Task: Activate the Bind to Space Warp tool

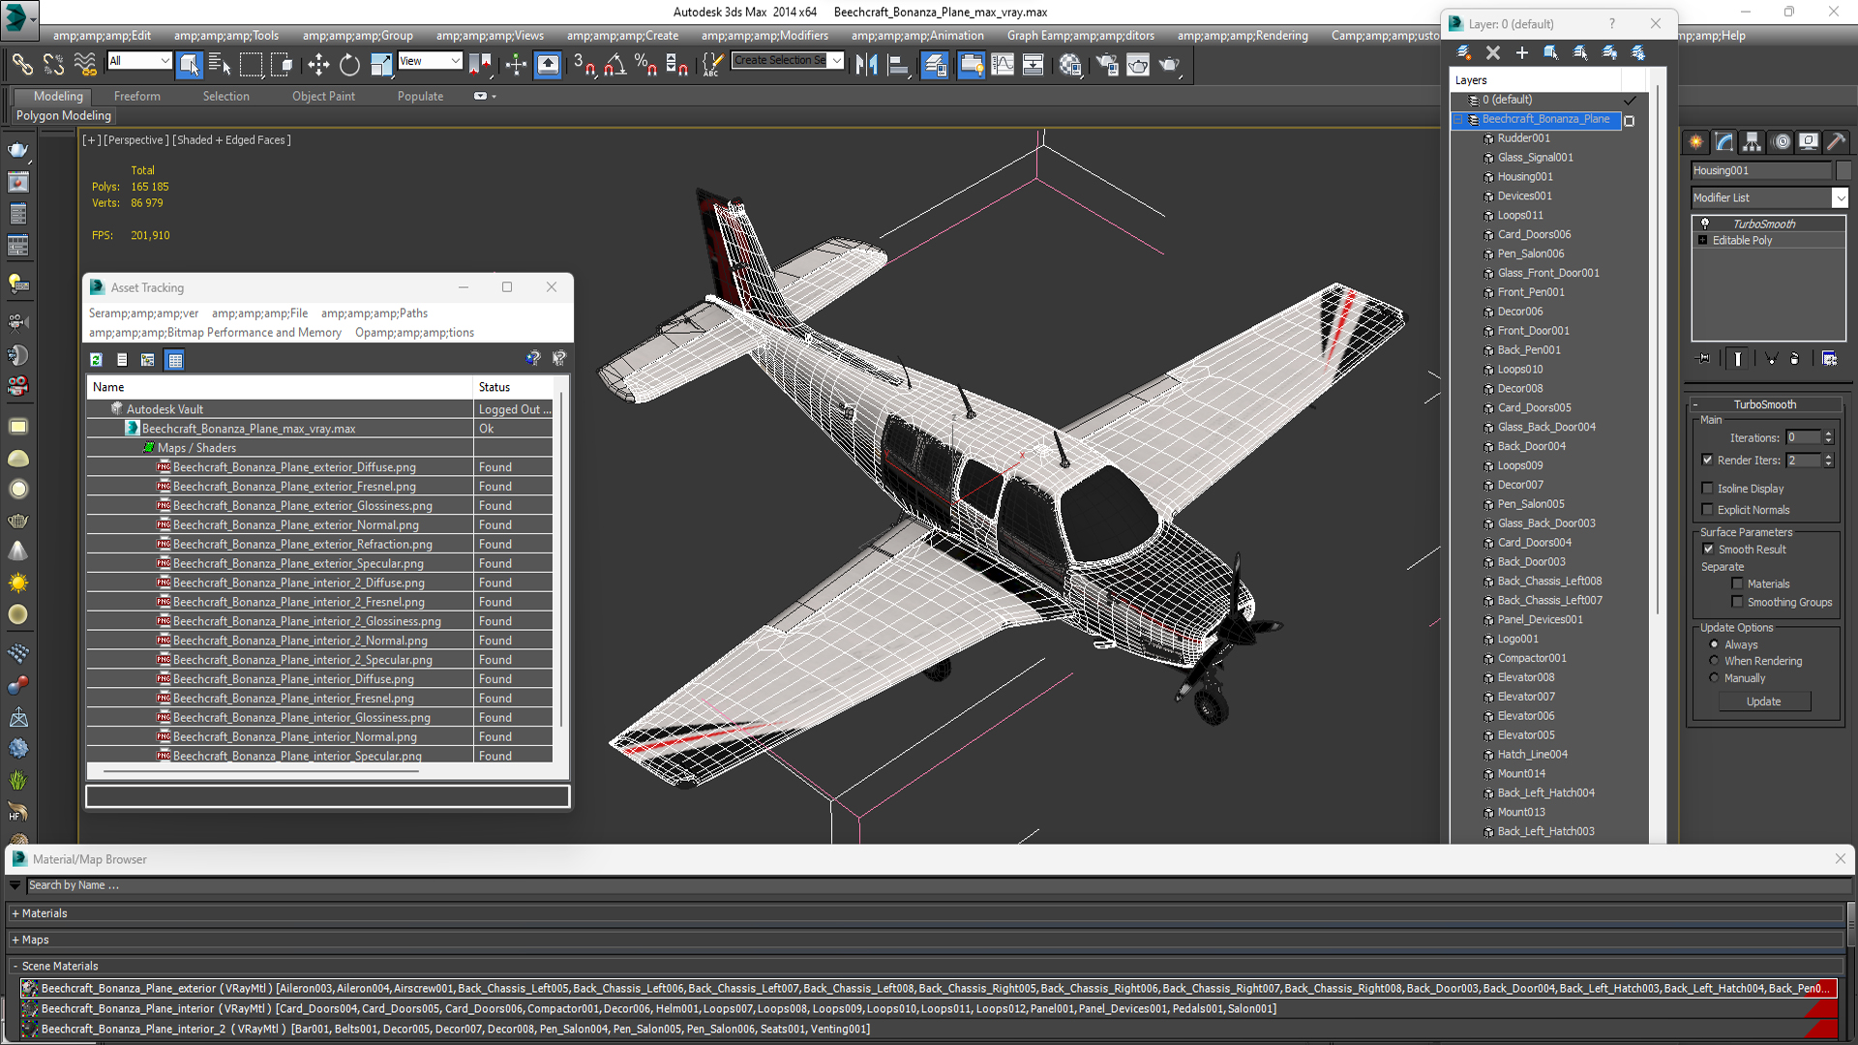Action: [x=85, y=65]
